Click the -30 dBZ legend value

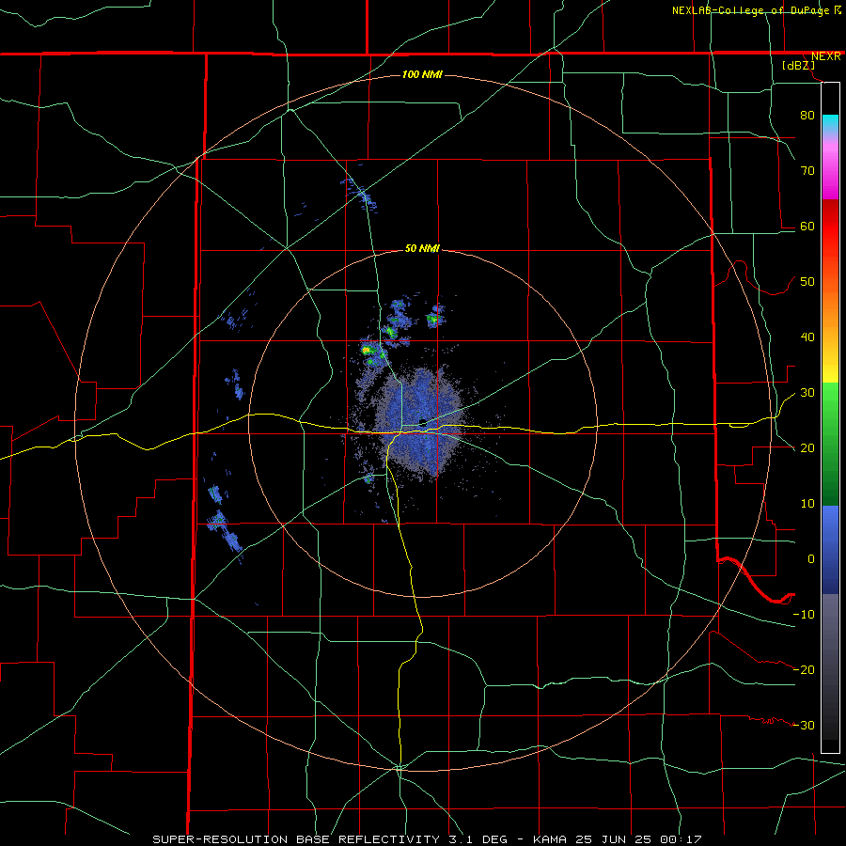tap(804, 725)
